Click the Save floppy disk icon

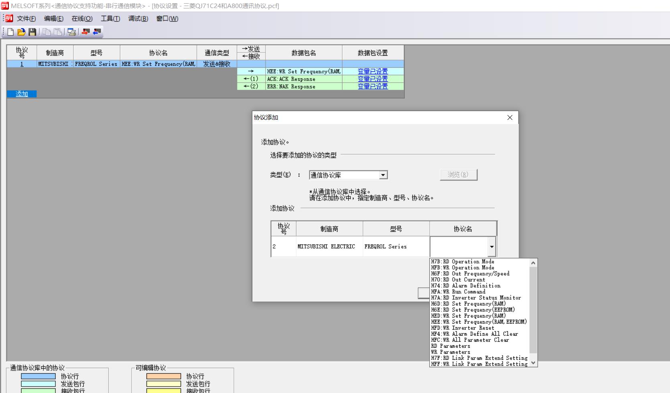tap(32, 32)
